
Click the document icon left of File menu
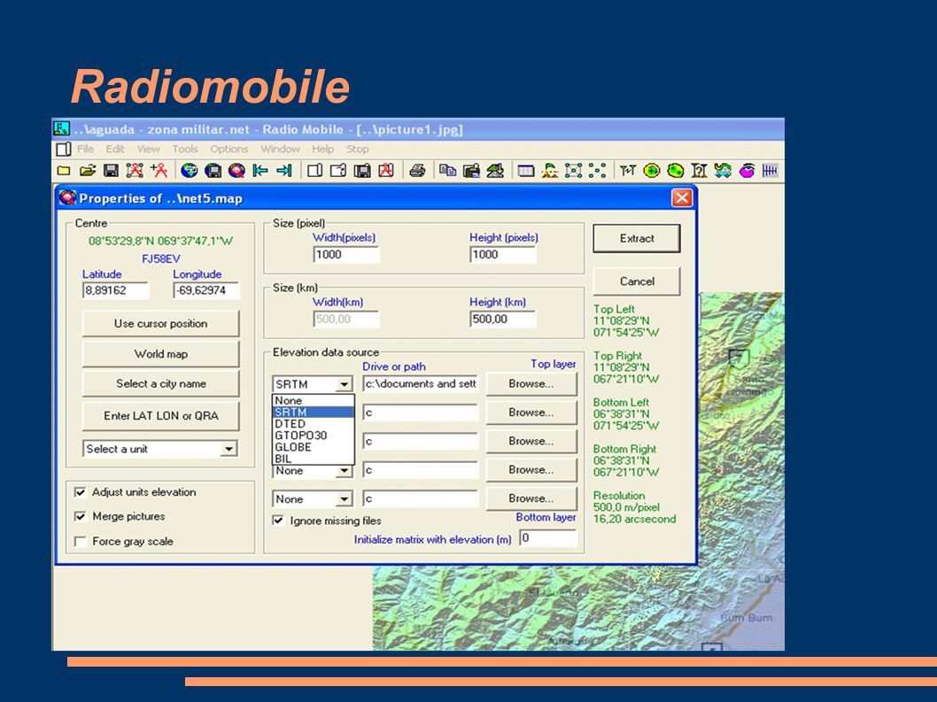point(64,149)
